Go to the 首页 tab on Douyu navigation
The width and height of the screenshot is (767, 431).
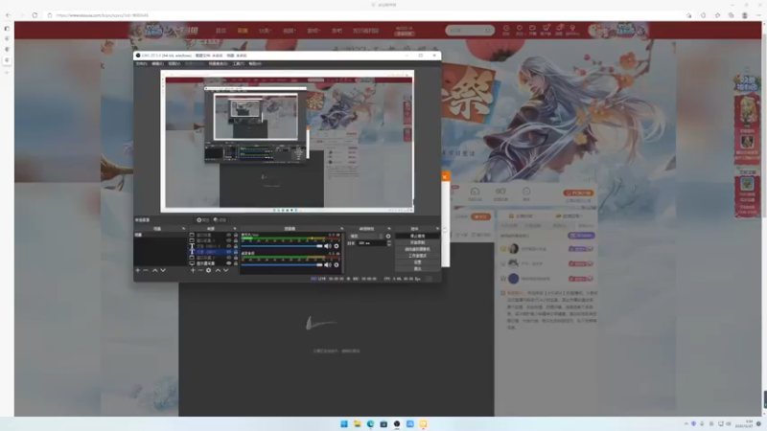[x=221, y=31]
